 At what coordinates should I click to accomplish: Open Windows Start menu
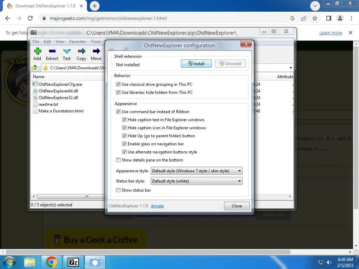[x=9, y=262]
